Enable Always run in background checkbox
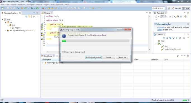The width and height of the screenshot is (191, 103). point(63,52)
